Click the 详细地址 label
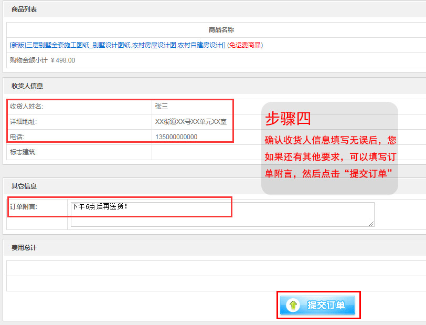The height and width of the screenshot is (325, 426). [24, 122]
